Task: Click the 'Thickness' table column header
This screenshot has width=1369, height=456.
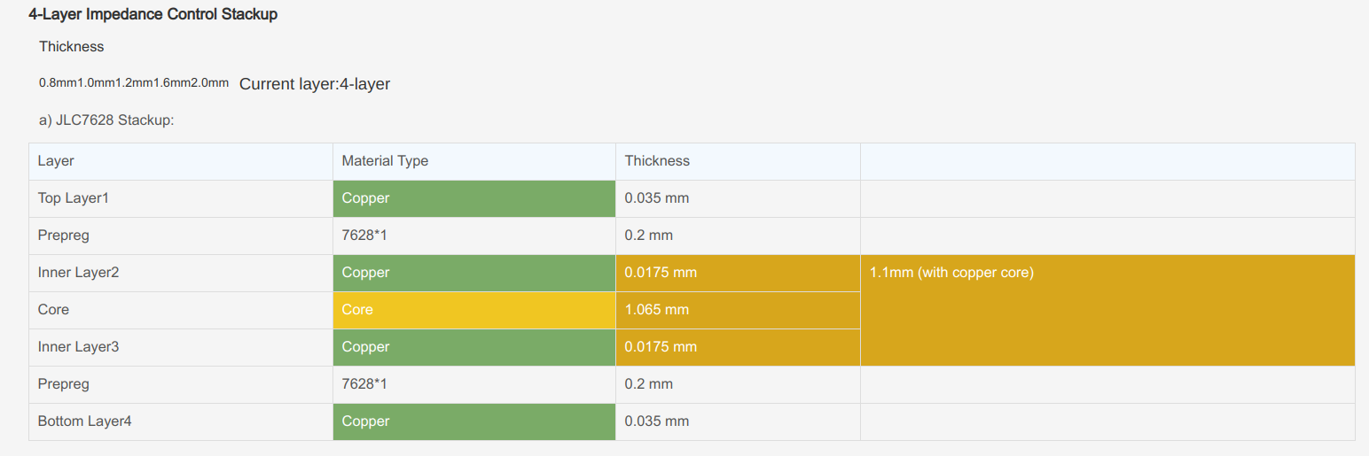Action: coord(738,161)
